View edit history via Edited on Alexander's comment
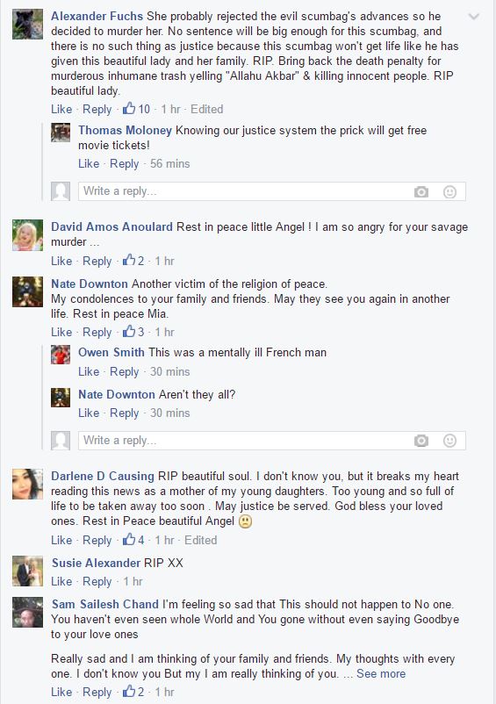Viewport: 496px width, 704px height. pyautogui.click(x=206, y=109)
